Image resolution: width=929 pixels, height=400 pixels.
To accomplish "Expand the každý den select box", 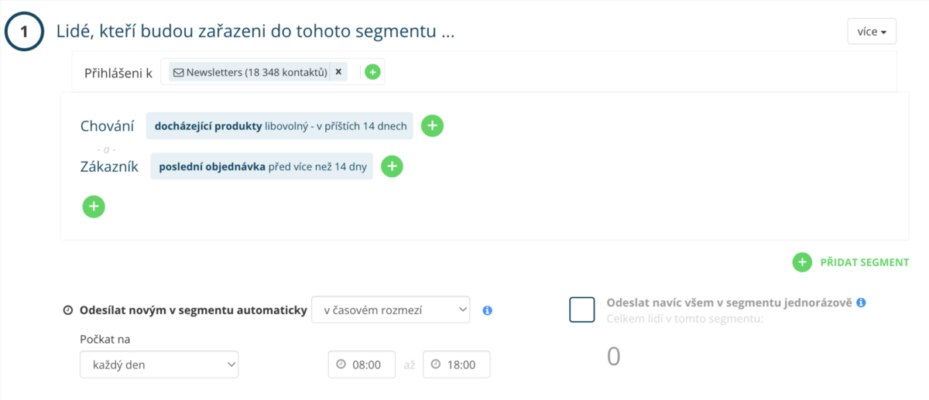I will point(159,364).
